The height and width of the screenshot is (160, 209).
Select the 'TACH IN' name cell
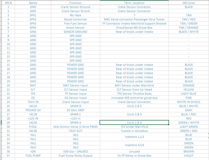pos(33,102)
